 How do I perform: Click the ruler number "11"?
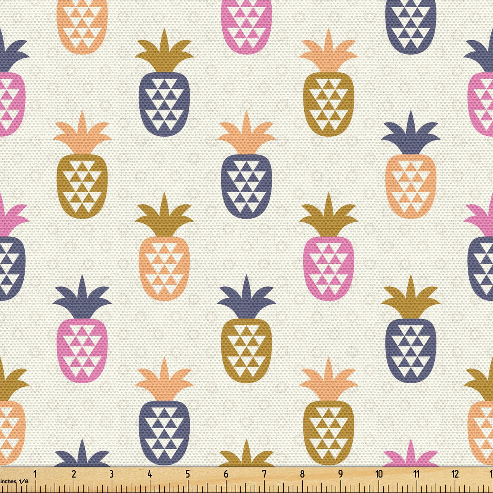pos(417,474)
